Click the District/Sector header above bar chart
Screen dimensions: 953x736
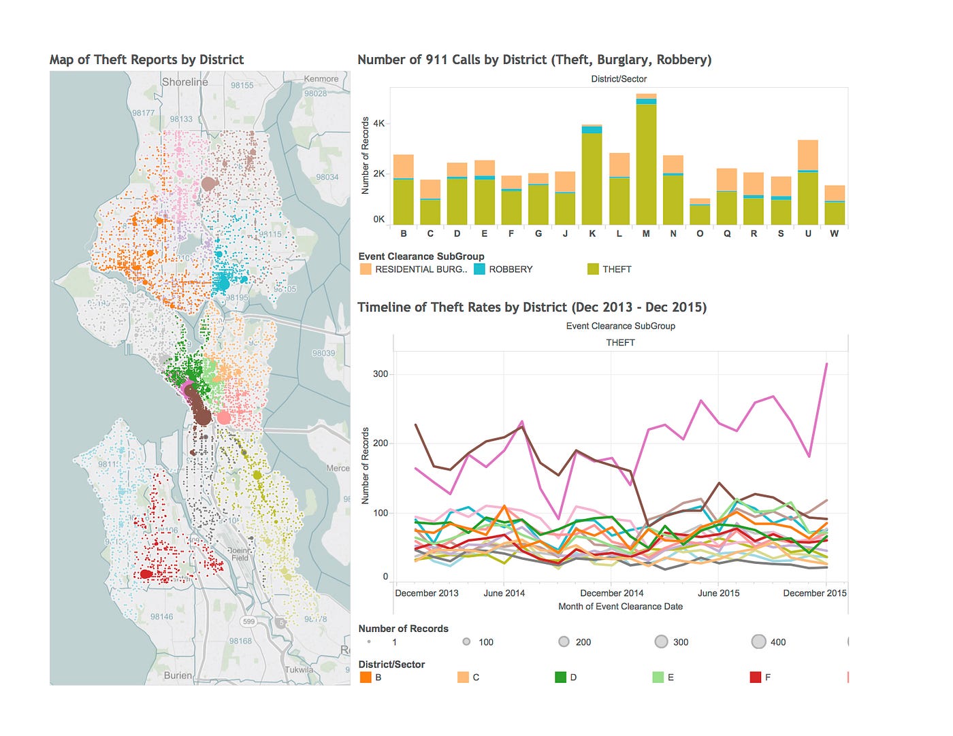coord(619,78)
